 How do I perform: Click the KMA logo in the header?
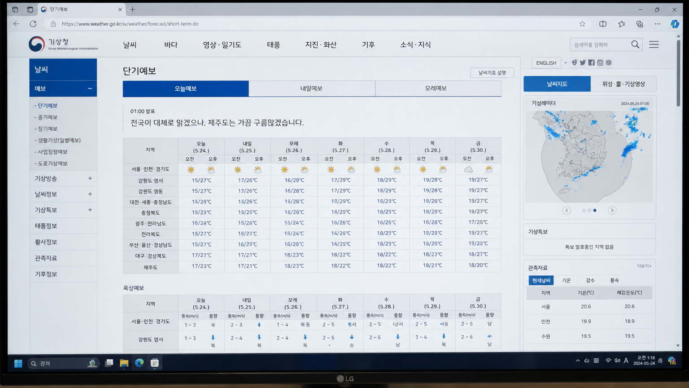point(63,44)
